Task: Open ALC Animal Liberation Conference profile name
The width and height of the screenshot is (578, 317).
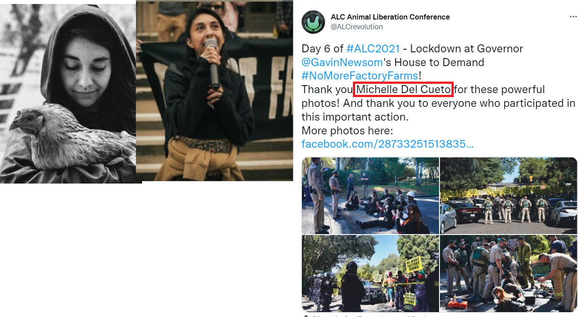Action: click(390, 17)
